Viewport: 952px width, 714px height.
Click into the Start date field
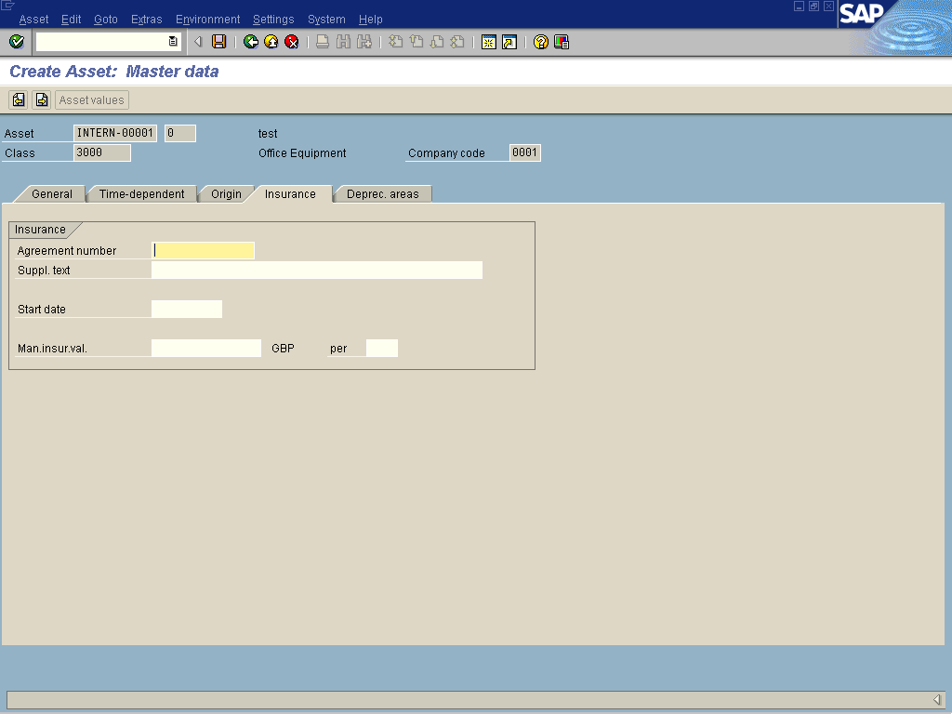[x=187, y=310]
